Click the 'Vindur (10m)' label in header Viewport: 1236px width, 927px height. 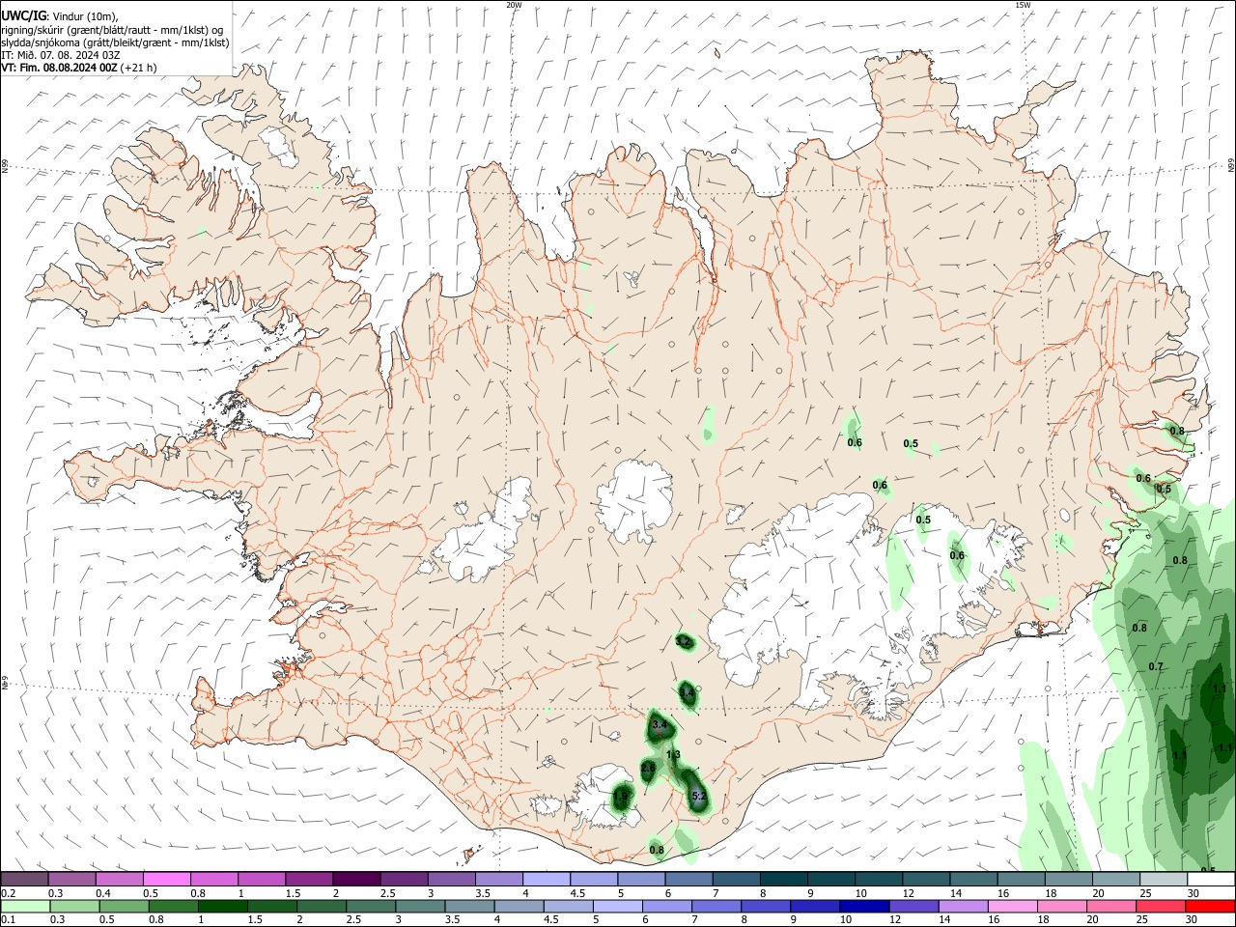tap(85, 15)
